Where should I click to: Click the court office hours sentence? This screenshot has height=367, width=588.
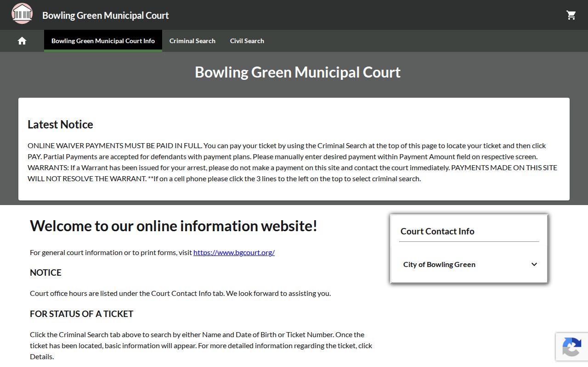pyautogui.click(x=180, y=293)
